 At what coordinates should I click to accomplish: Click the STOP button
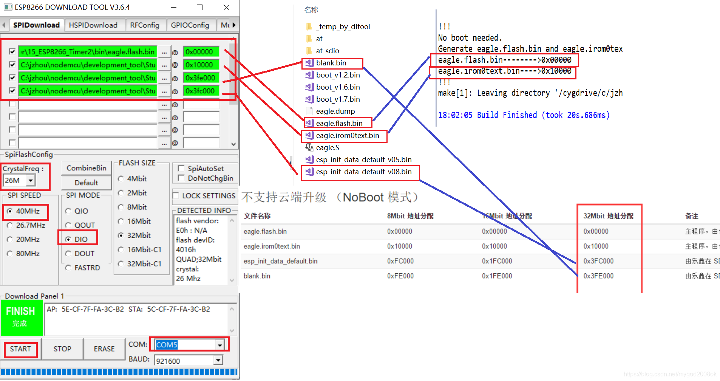tap(62, 349)
